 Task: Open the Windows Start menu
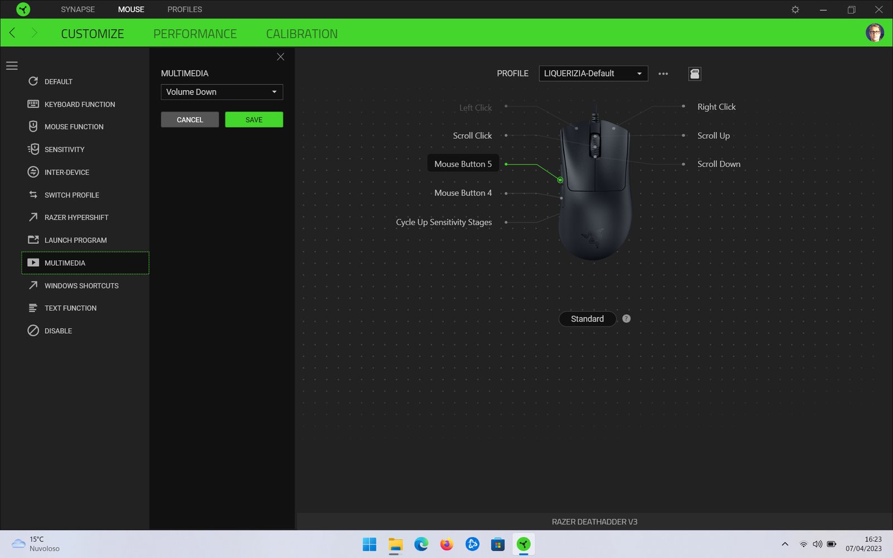point(369,544)
